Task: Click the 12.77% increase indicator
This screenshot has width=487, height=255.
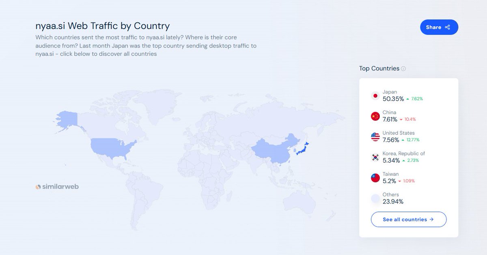Action: click(410, 140)
